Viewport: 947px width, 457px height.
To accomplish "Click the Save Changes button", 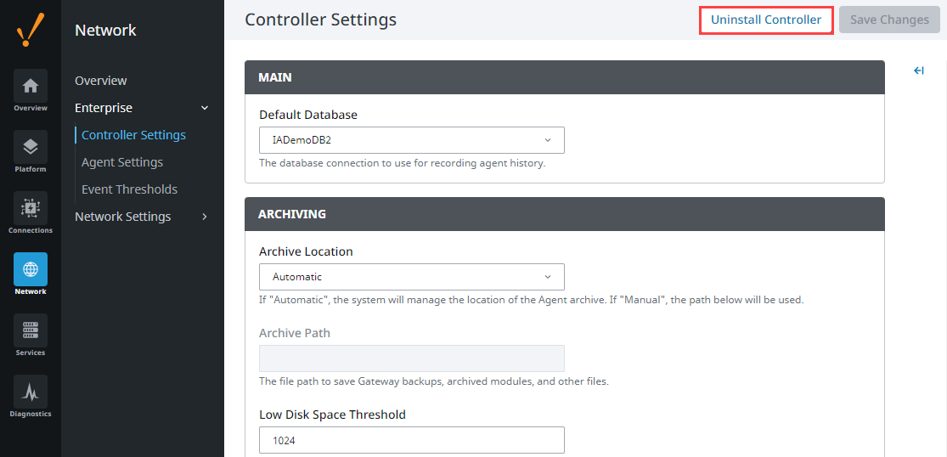I will click(x=889, y=20).
